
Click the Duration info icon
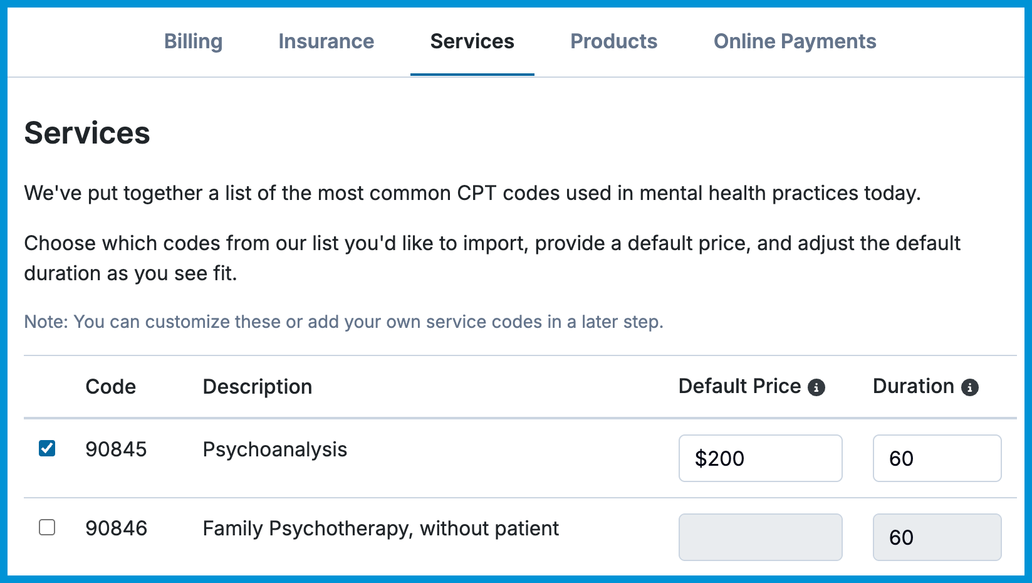click(969, 388)
